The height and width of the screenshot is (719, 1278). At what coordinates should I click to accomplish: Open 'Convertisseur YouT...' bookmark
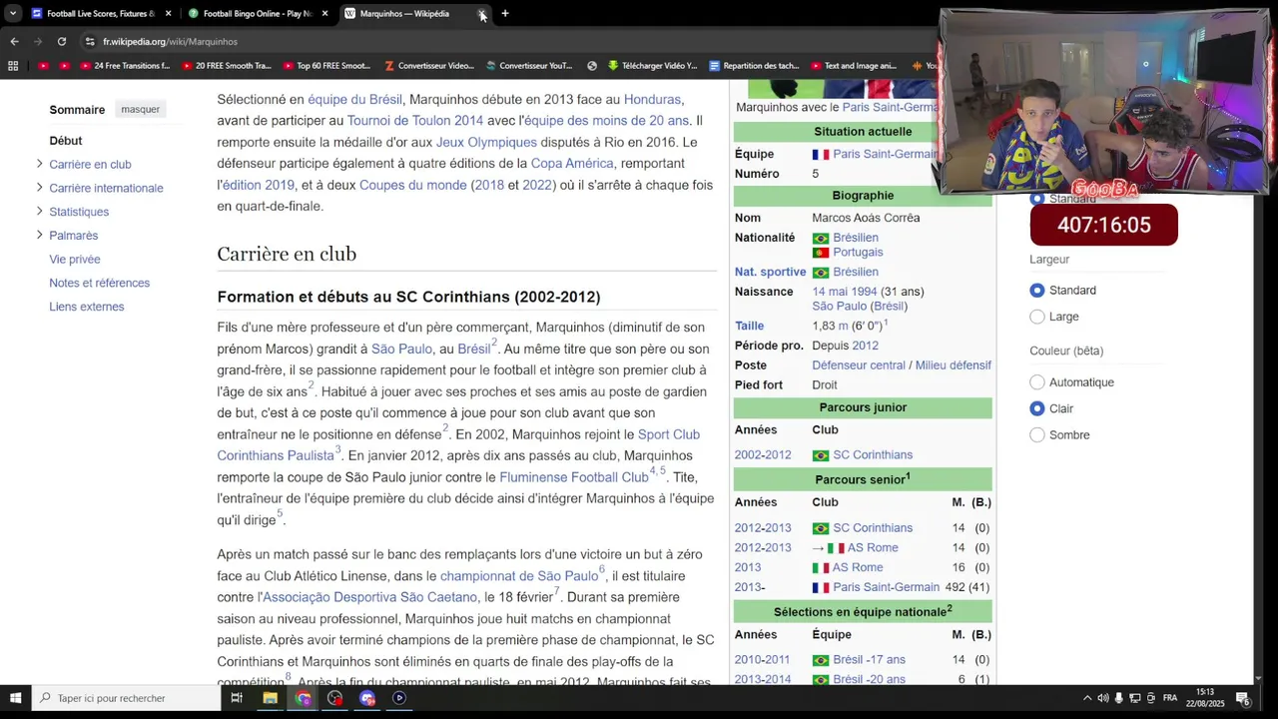point(529,66)
